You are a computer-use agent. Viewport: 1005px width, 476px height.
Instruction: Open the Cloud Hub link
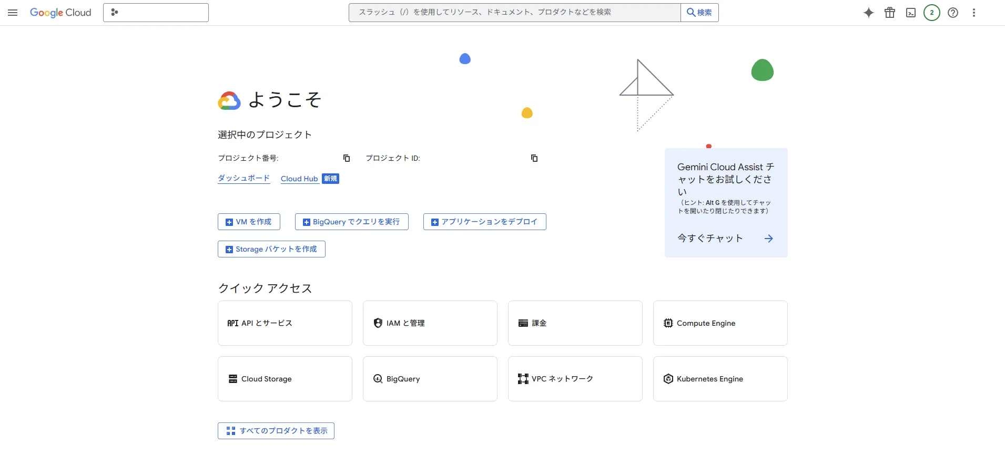299,179
